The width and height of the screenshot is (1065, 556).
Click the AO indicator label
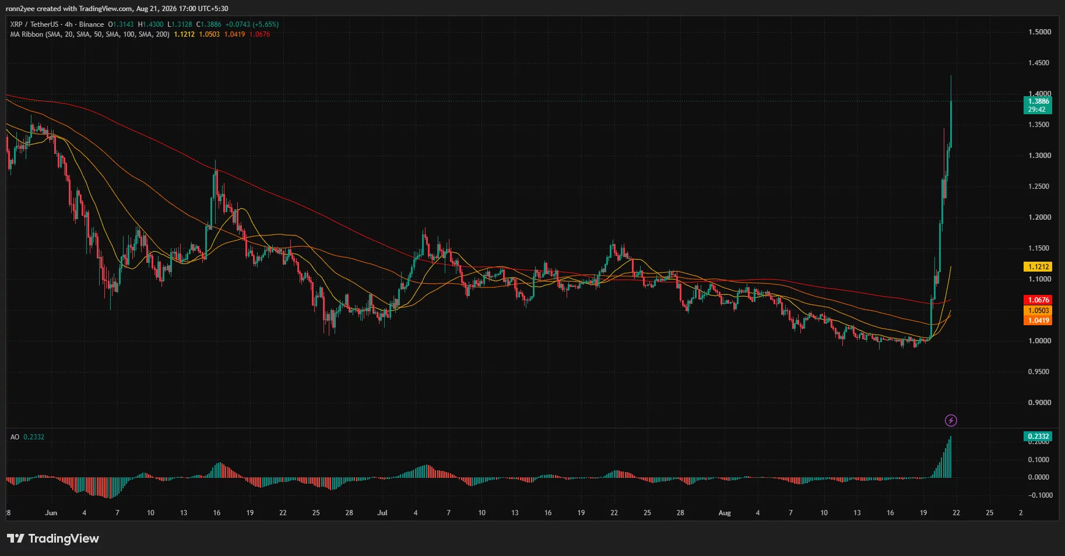(x=15, y=437)
